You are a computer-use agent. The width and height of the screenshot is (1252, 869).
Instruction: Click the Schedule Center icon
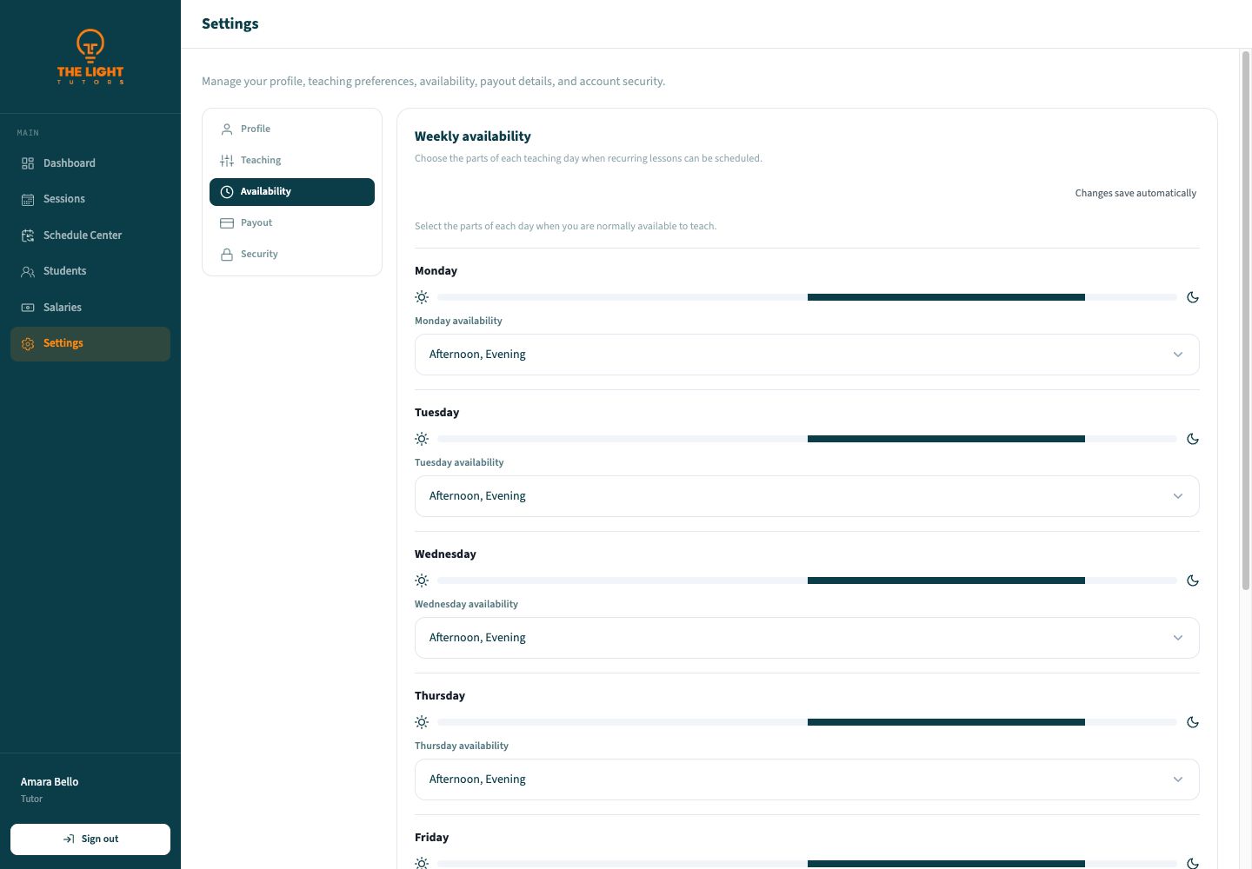point(28,235)
